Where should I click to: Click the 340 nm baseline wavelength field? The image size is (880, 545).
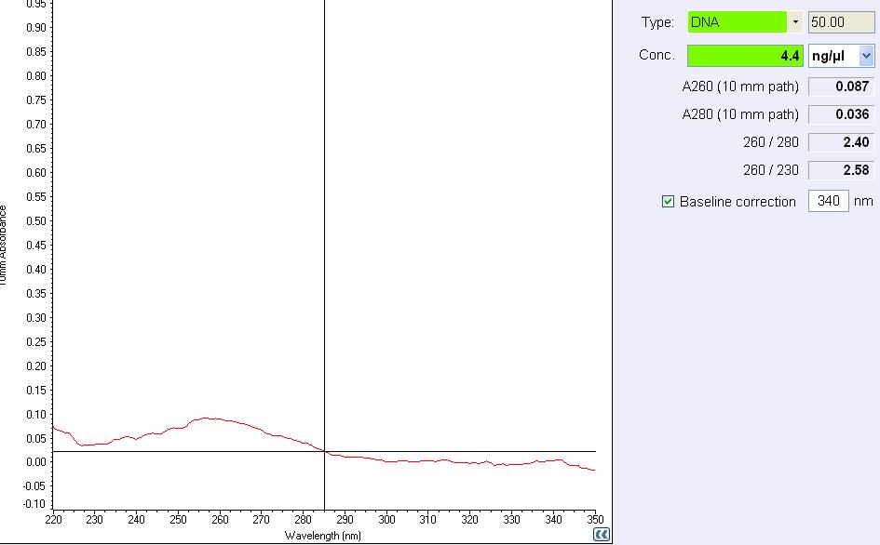(828, 201)
